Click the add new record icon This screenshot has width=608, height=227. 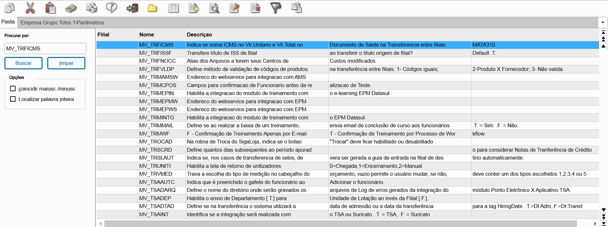click(x=194, y=8)
